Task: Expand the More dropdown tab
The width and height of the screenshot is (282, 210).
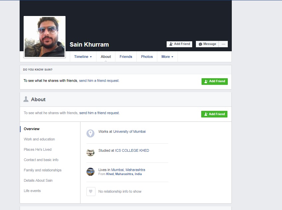Action: 167,57
